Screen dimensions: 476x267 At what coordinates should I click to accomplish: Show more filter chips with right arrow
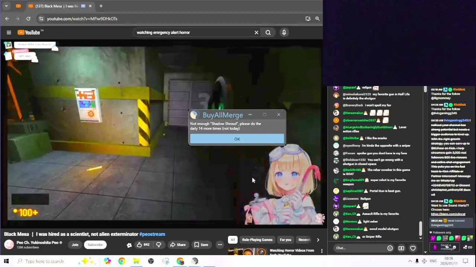[x=318, y=240]
